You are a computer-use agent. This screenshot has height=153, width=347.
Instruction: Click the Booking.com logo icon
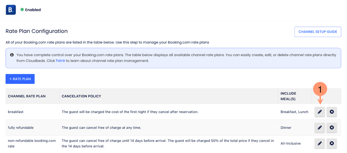click(x=11, y=10)
